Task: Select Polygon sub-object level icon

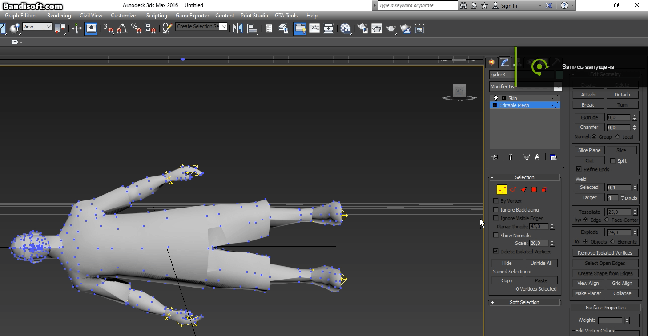Action: [x=534, y=189]
